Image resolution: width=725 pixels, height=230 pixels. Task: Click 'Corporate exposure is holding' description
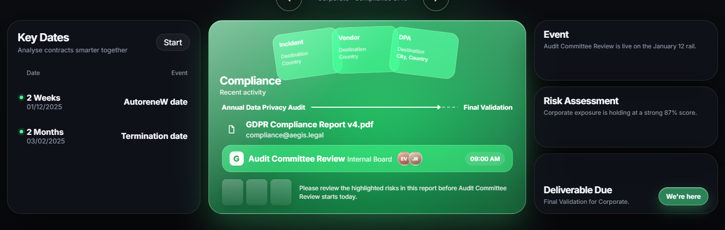[x=620, y=112]
